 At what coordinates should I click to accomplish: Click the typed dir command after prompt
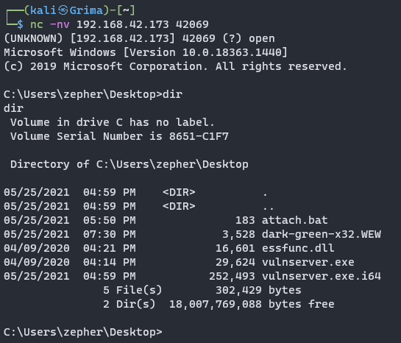click(x=172, y=94)
